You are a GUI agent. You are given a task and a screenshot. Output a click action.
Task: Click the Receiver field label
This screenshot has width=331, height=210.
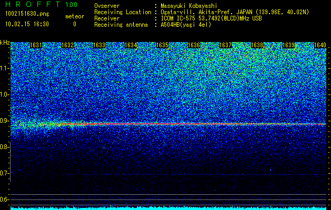pos(107,18)
